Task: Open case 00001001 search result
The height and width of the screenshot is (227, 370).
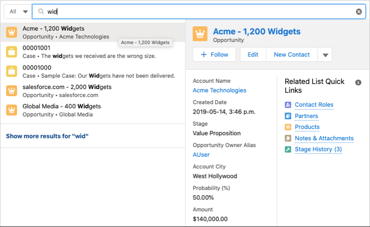Action: [93, 52]
